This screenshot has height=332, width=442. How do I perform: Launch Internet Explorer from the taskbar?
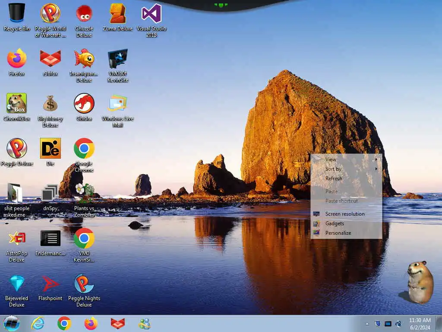click(x=38, y=323)
